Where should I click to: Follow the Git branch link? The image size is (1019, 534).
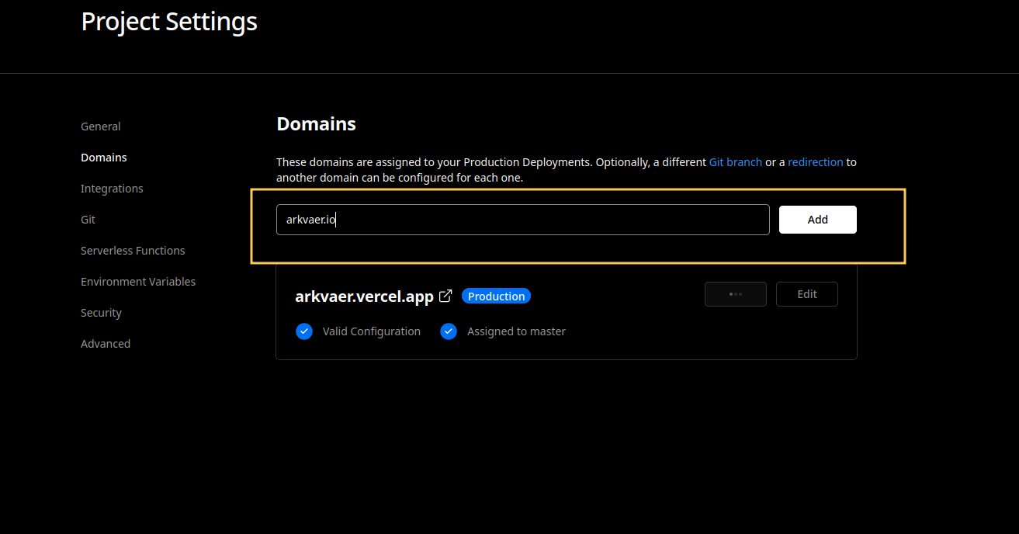pos(736,162)
